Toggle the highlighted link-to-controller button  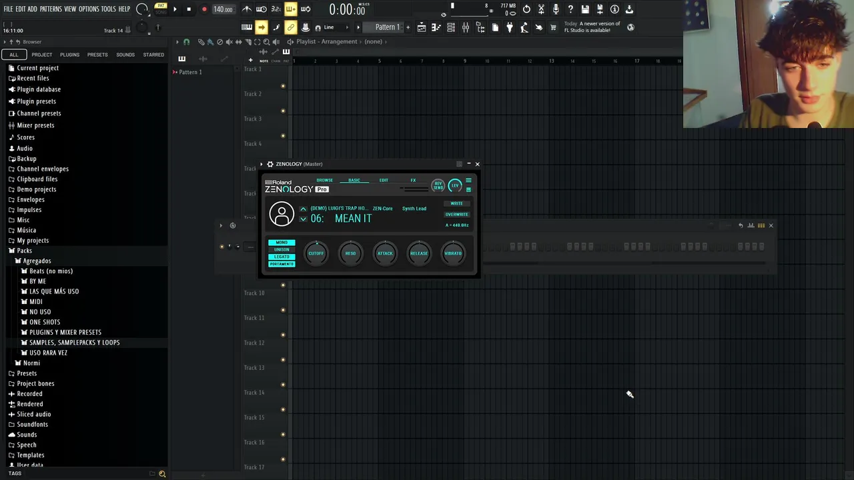(291, 27)
